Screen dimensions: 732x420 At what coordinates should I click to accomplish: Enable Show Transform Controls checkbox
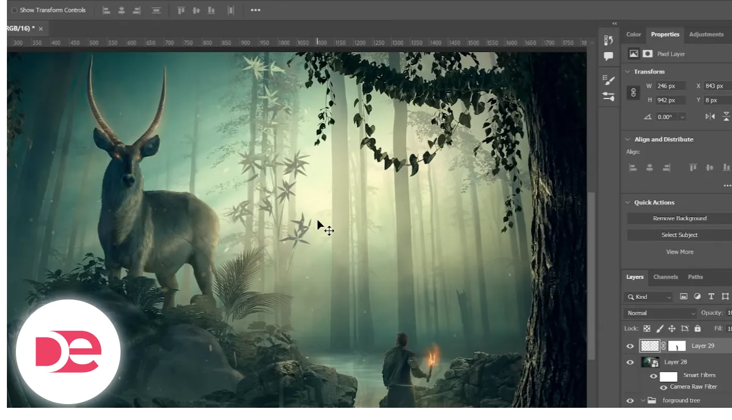[x=14, y=10]
